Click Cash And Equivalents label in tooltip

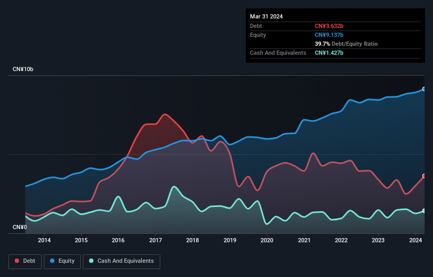278,53
